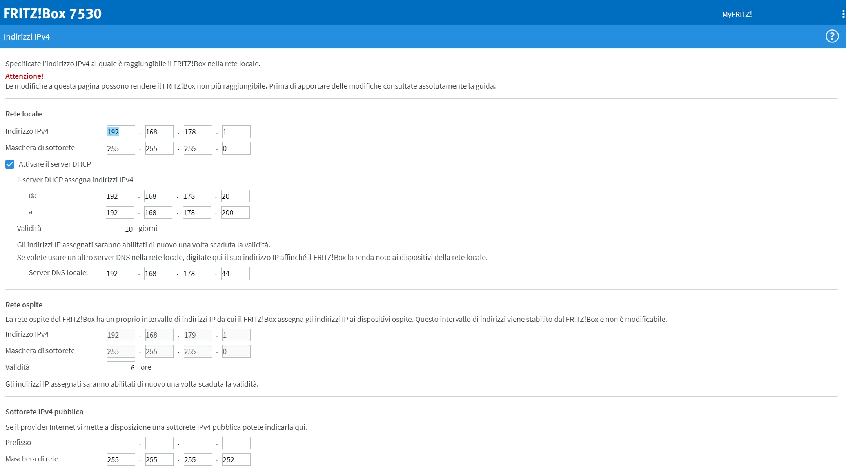Edit the guest network Validità ore field

[121, 368]
